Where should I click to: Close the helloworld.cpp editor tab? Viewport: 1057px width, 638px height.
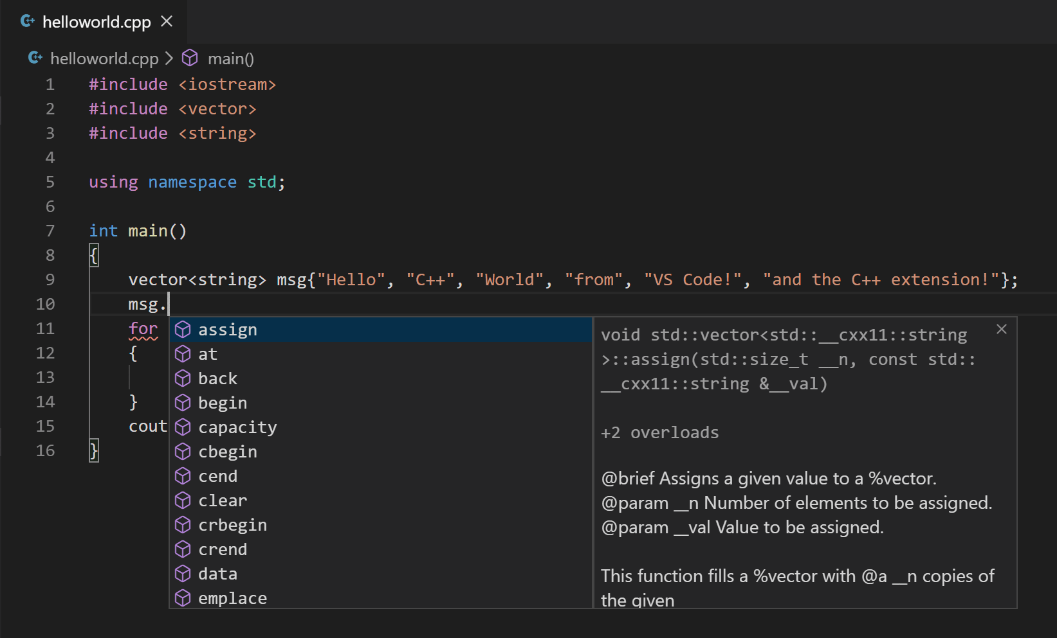(166, 21)
